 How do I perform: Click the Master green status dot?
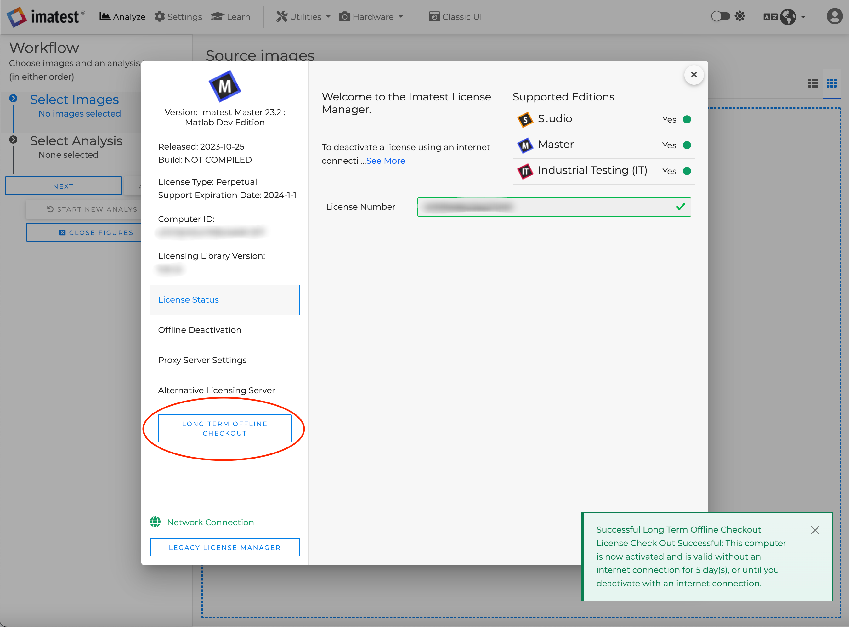coord(687,145)
